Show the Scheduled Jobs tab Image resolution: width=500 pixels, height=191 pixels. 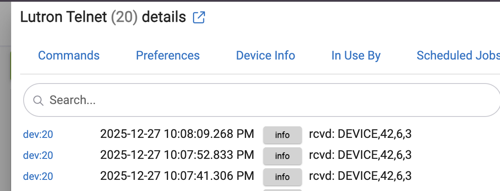pos(458,56)
